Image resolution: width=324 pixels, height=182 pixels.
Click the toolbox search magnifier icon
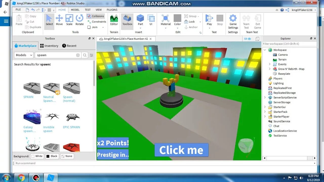coord(85,55)
